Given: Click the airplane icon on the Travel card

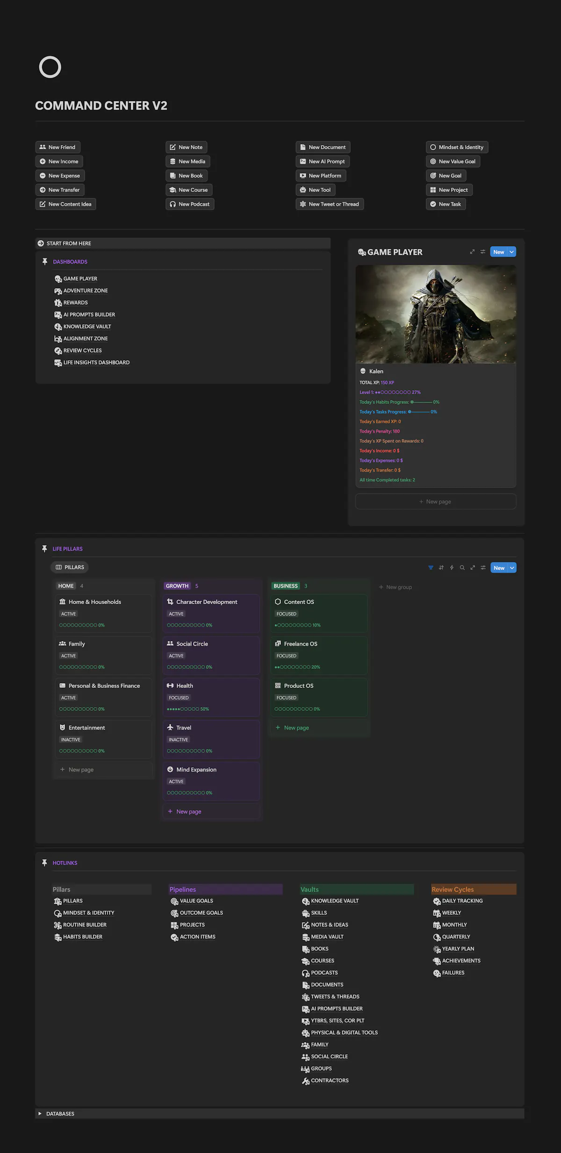Looking at the screenshot, I should pos(170,728).
